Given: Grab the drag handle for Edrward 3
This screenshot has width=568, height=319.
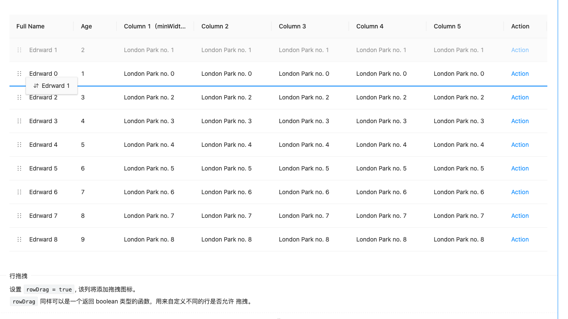Looking at the screenshot, I should click(19, 121).
